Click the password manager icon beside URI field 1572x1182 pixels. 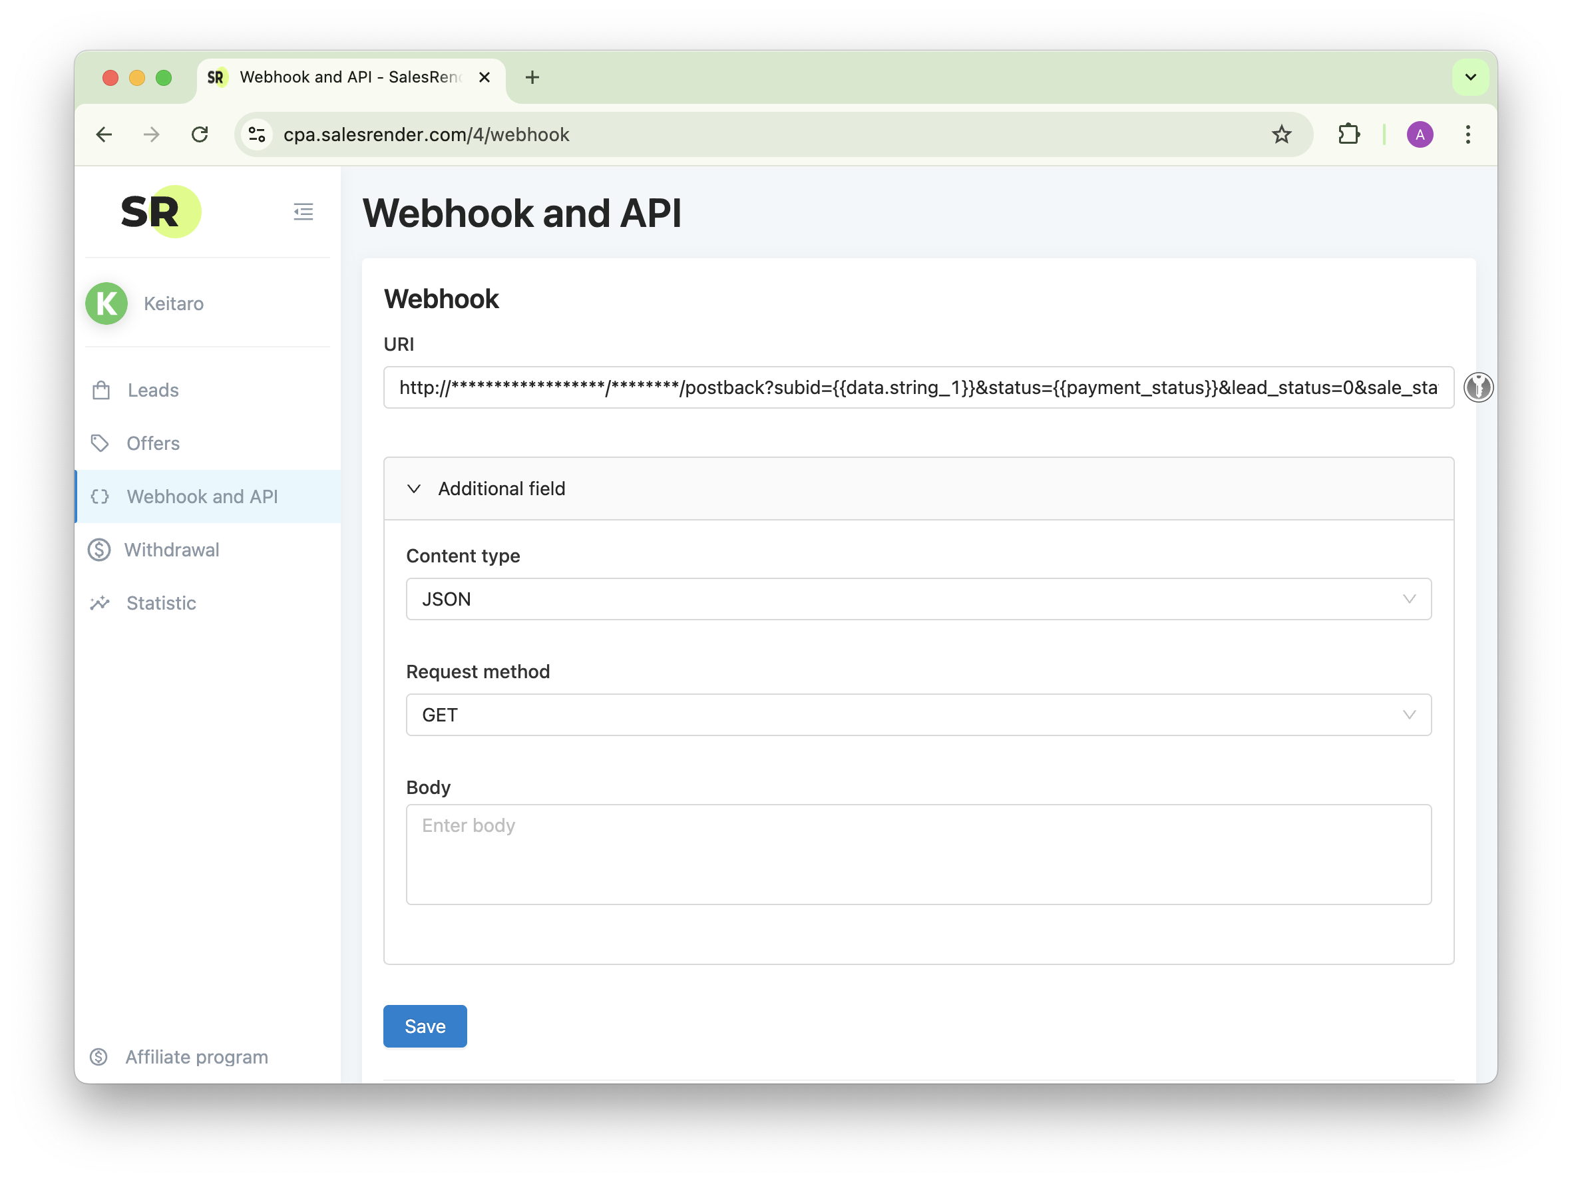(1478, 387)
